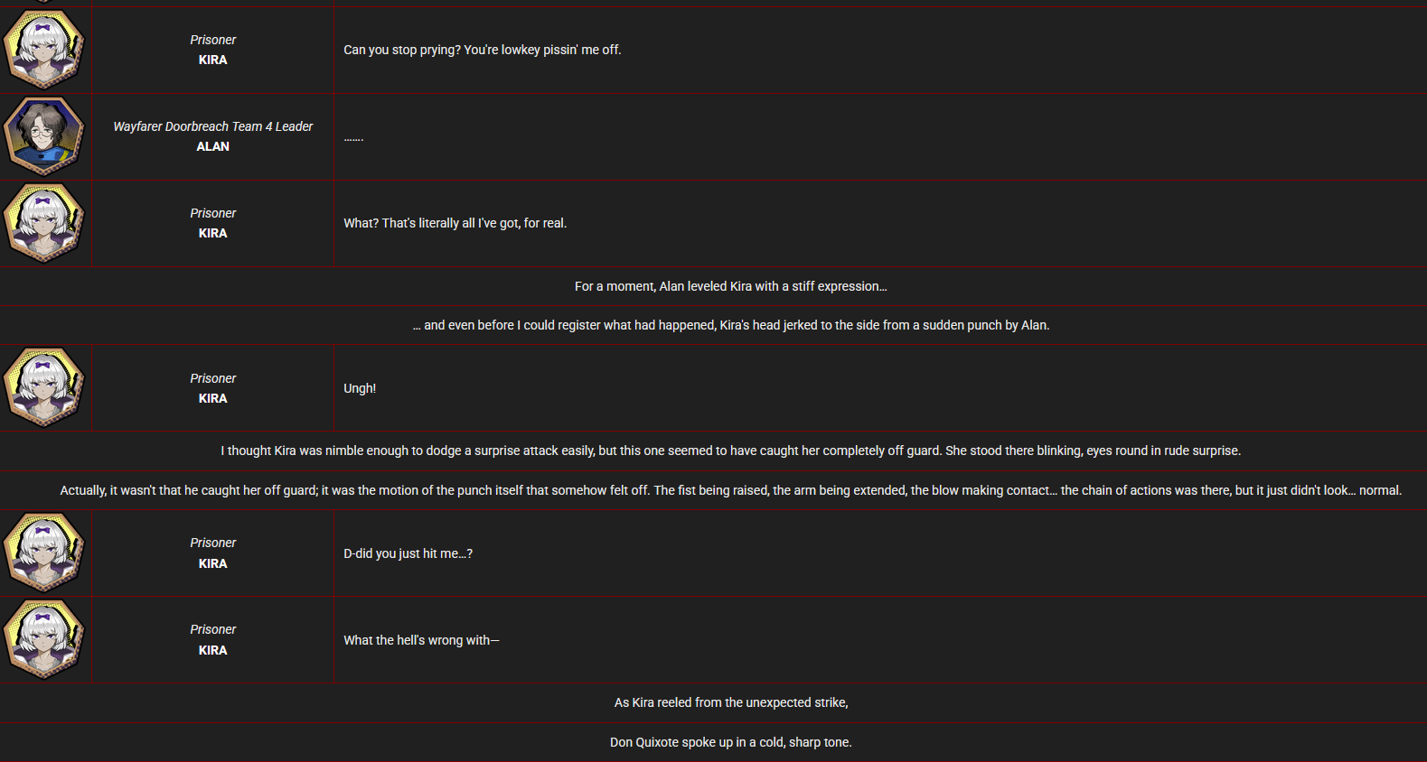Click narration "Don Quixote spoke up in a cold"
Image resolution: width=1427 pixels, height=762 pixels.
coord(730,742)
